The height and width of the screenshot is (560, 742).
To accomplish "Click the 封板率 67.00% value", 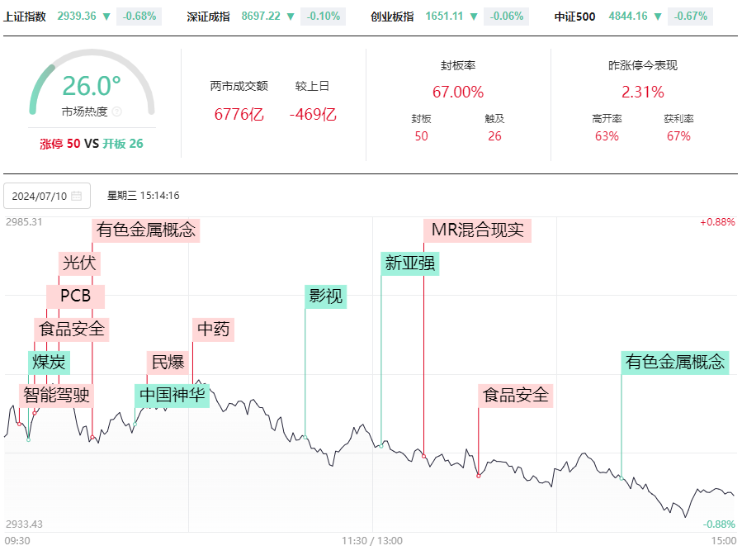I will (457, 93).
